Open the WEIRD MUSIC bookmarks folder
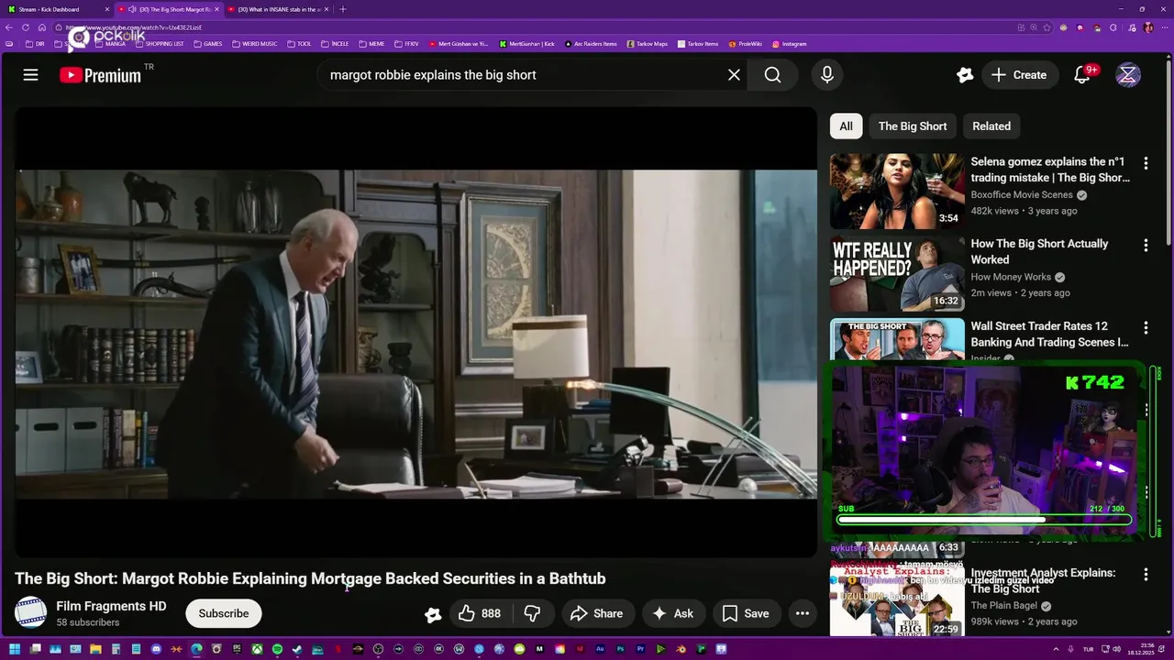Screen dimensions: 1174x660 click(254, 44)
